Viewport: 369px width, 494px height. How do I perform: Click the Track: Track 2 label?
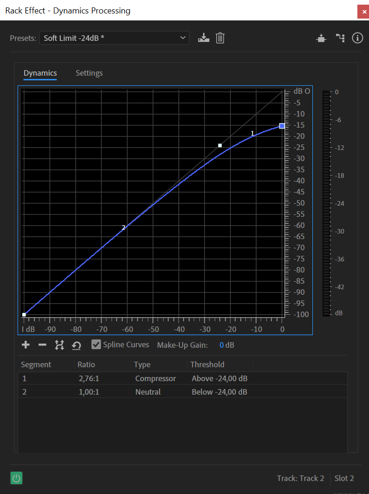(301, 478)
